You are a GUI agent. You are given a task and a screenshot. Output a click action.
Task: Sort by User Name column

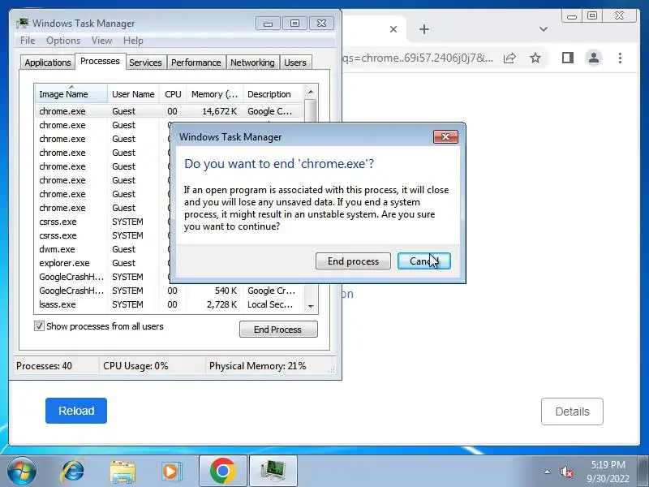pyautogui.click(x=133, y=94)
